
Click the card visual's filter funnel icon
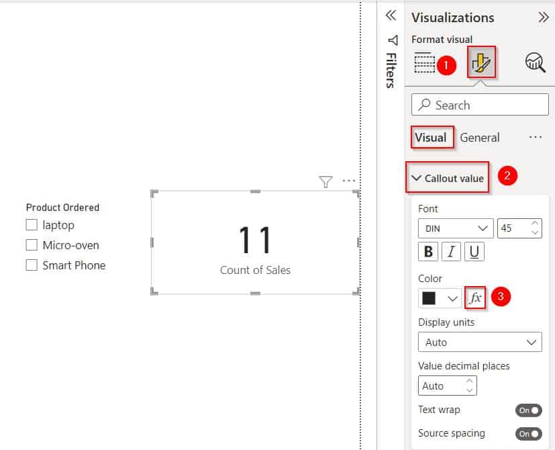click(325, 181)
